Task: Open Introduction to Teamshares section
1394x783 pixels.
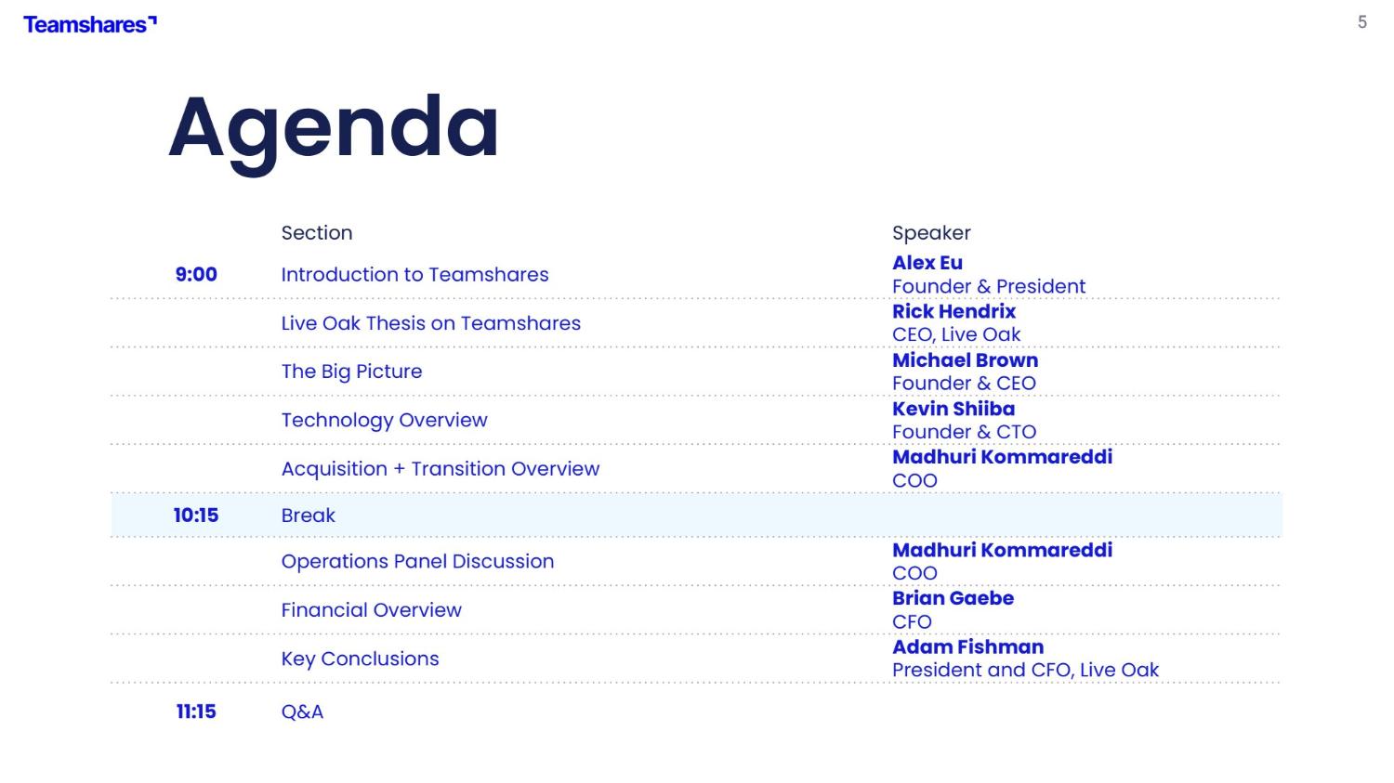Action: [x=414, y=275]
